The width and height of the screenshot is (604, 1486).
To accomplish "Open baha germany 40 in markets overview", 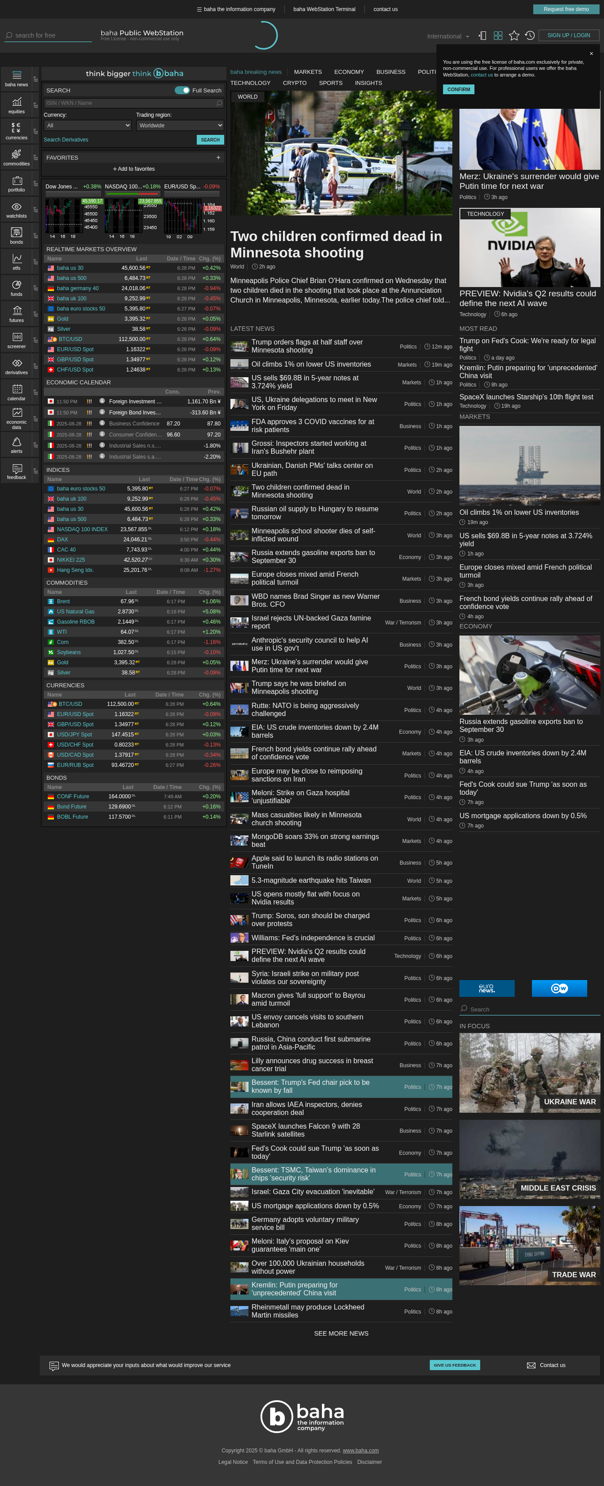I will tap(78, 288).
